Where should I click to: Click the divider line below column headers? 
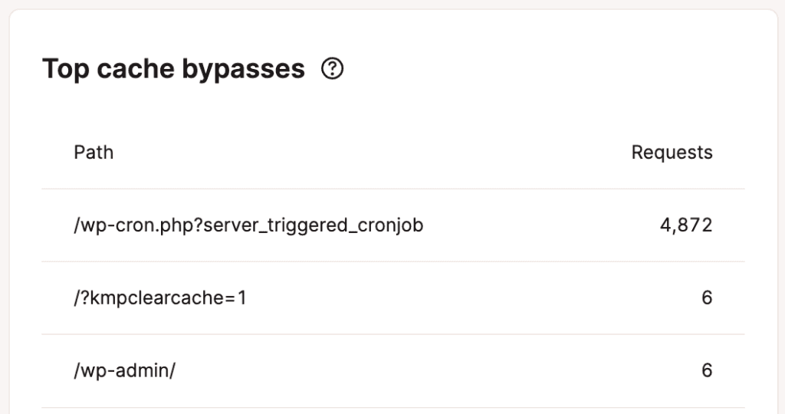click(x=393, y=189)
